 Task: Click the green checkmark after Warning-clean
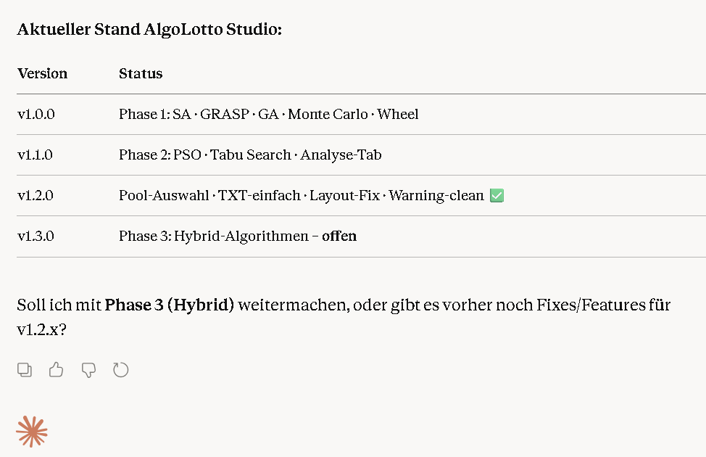click(497, 195)
